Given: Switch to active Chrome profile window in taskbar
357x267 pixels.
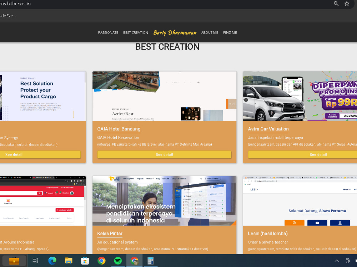Looking at the screenshot, I should (134, 261).
